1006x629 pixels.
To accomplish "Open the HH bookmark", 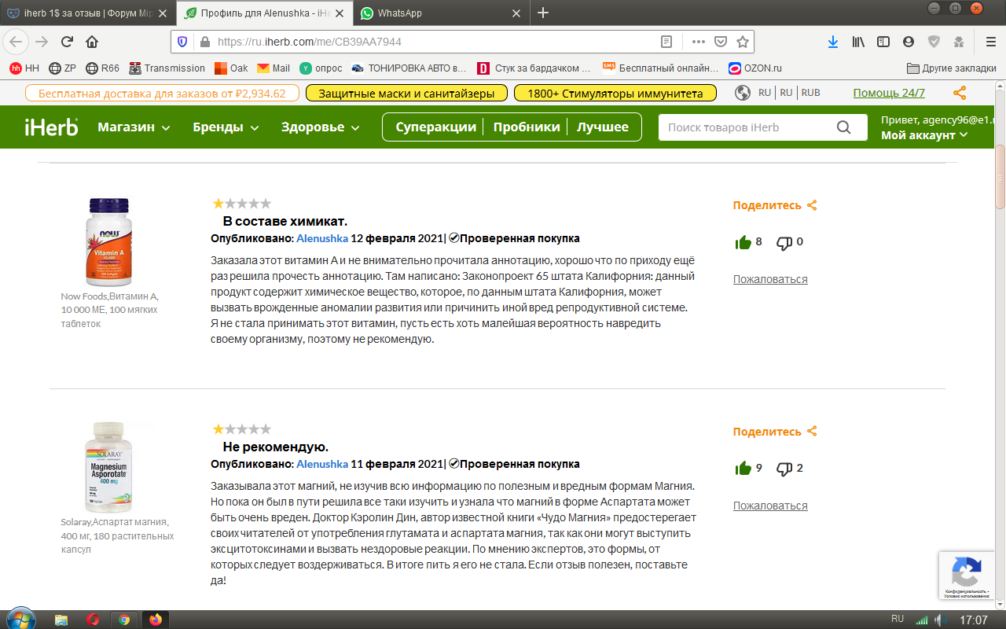I will tap(24, 68).
